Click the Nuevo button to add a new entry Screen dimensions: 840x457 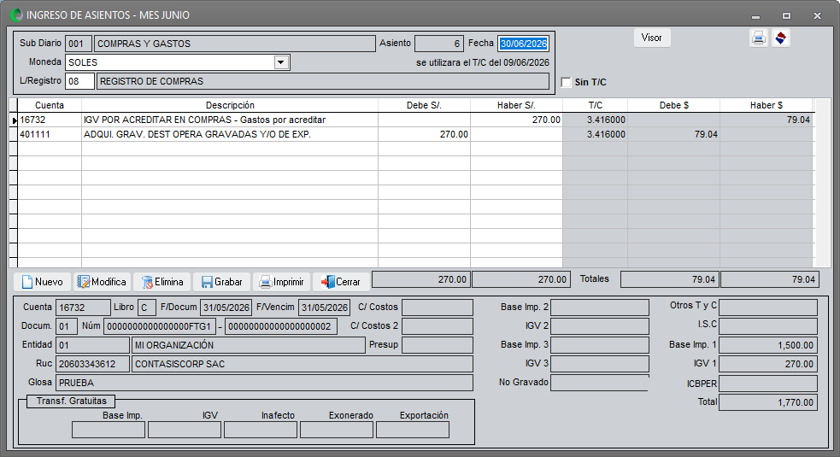click(x=43, y=282)
